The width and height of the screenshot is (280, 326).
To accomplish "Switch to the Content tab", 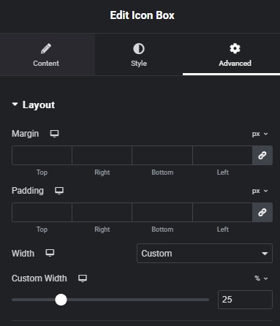I will [x=48, y=54].
